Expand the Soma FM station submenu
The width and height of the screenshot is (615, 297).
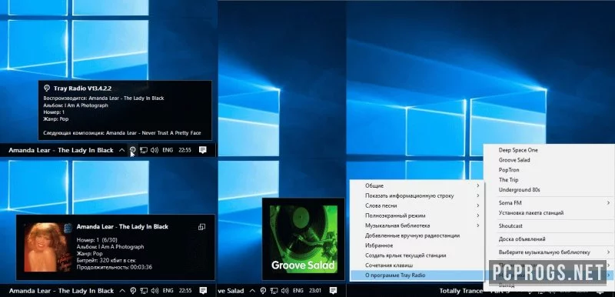(549, 203)
